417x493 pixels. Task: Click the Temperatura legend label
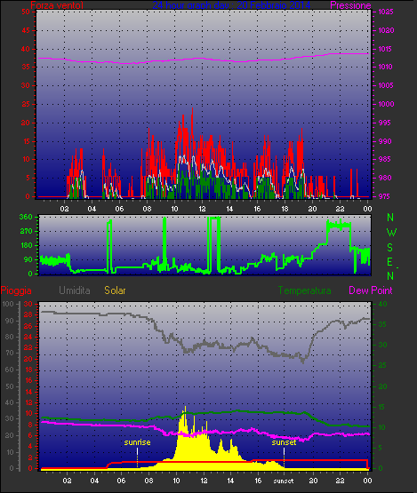304,290
